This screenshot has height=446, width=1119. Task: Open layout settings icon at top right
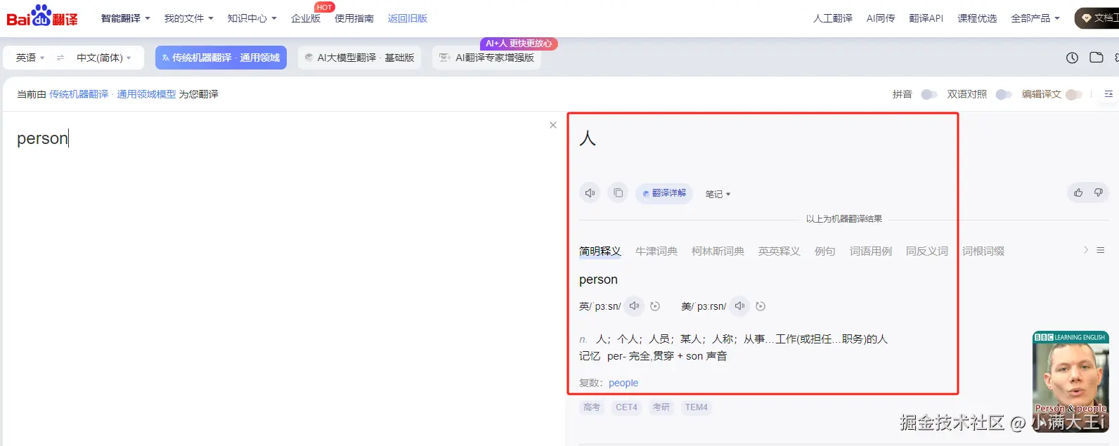1108,94
